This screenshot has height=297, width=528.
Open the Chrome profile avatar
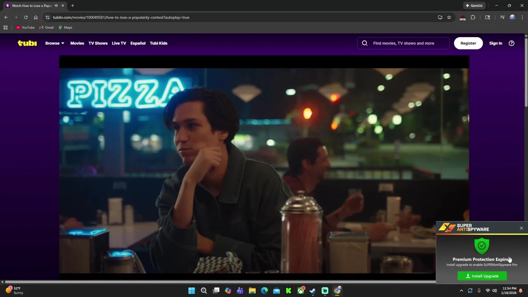tap(512, 17)
